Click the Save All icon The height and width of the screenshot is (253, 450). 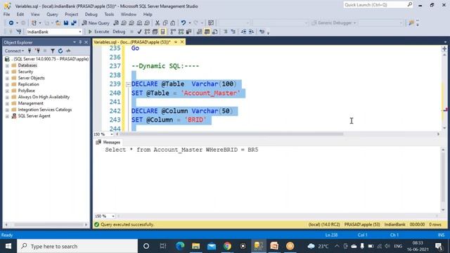pos(74,23)
